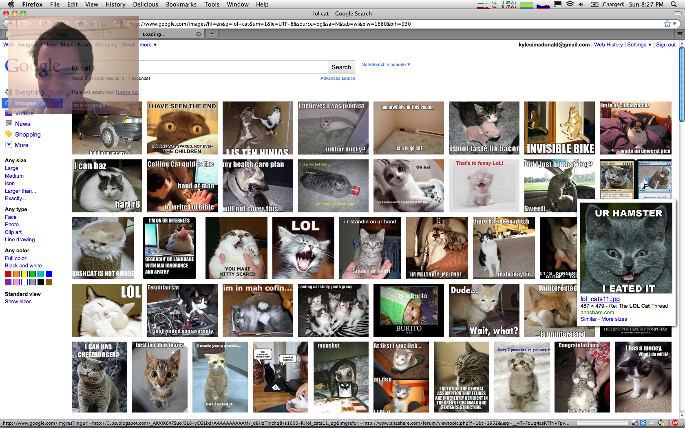Click the Search button
The width and height of the screenshot is (685, 428).
(341, 67)
